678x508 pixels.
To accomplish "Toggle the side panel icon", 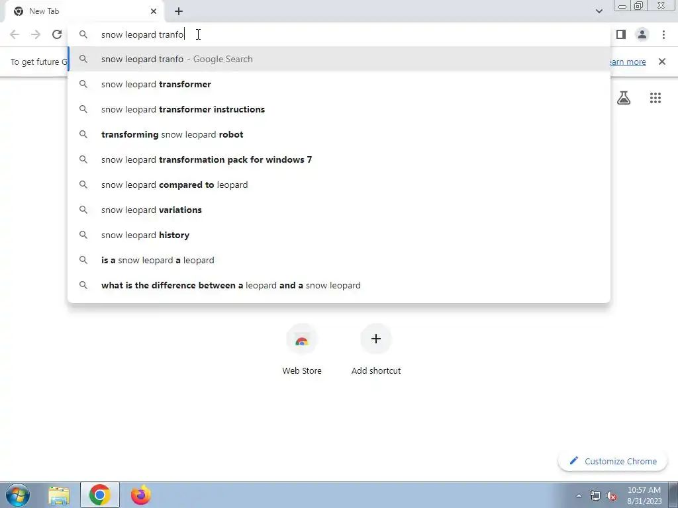I will 621,34.
